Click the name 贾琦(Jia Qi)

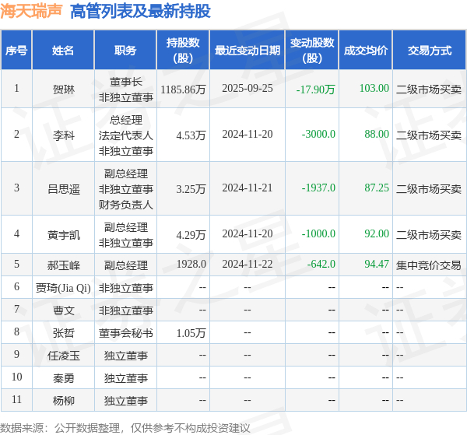click(63, 288)
